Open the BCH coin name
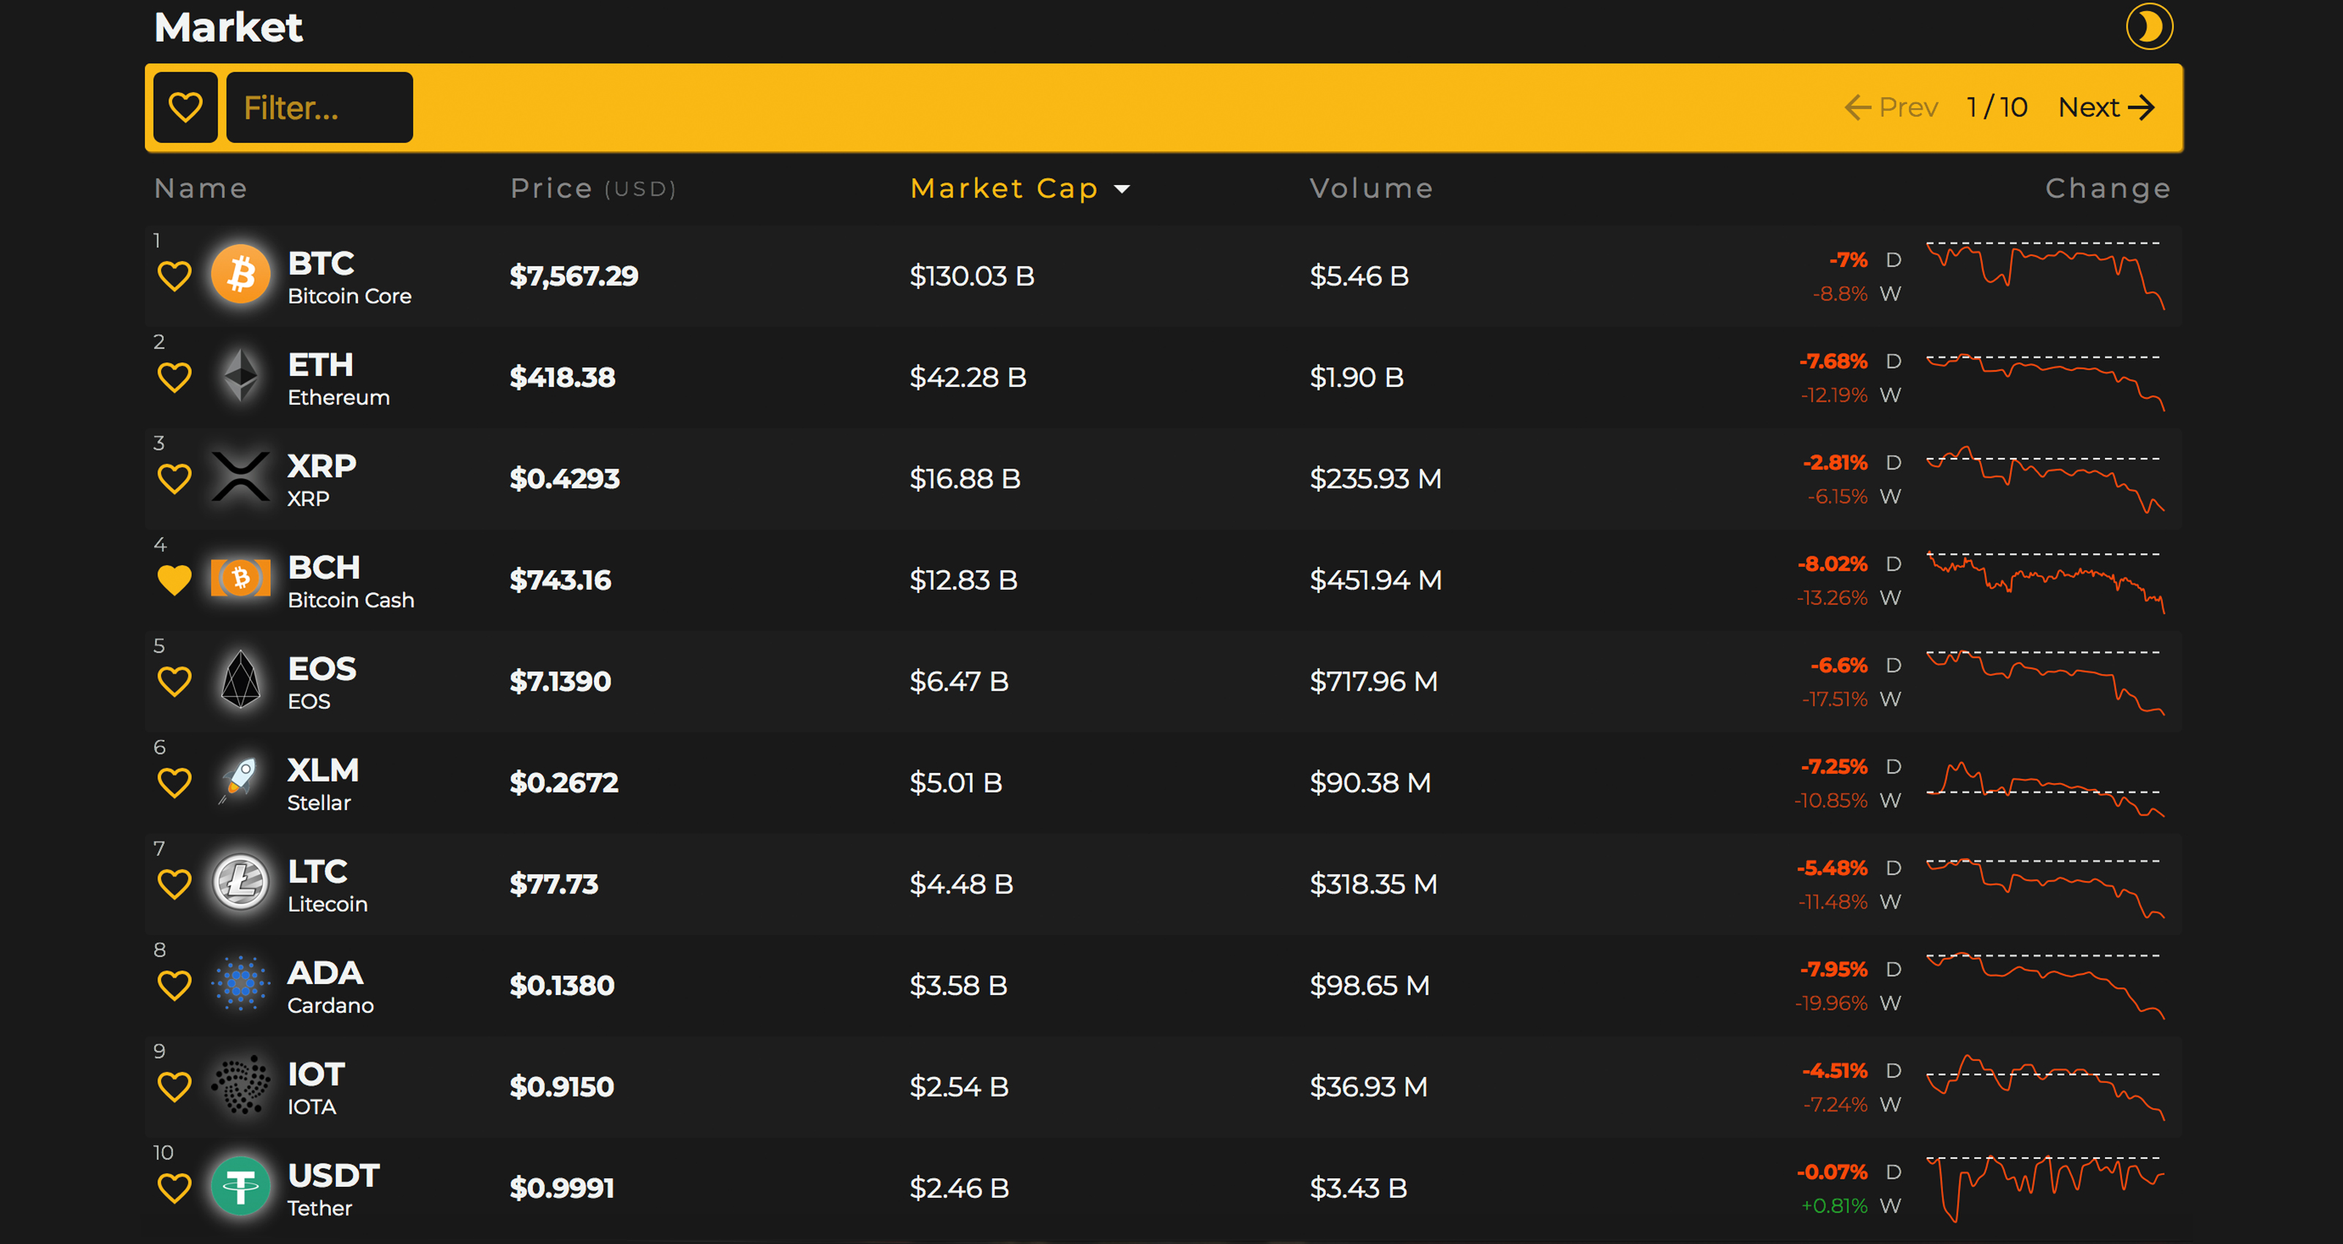The width and height of the screenshot is (2343, 1244). point(324,567)
